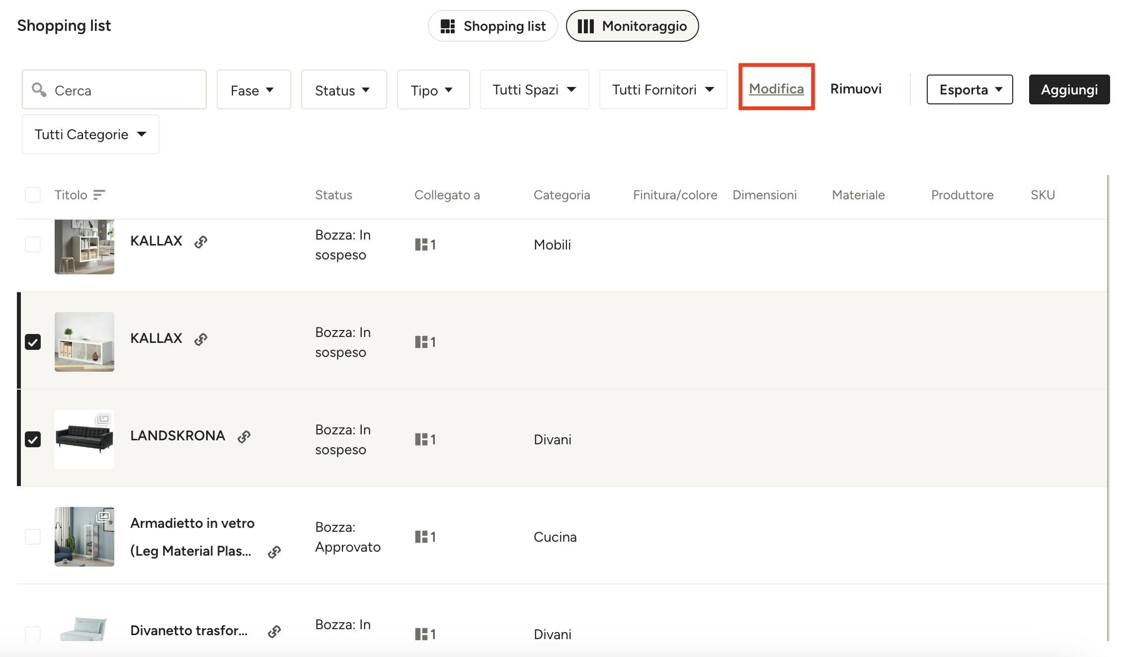
Task: Expand the Tutti Spazi dropdown
Action: [x=534, y=89]
